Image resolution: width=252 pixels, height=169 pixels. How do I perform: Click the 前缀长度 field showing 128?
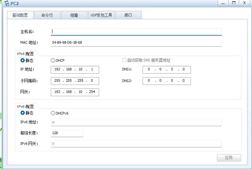[x=67, y=133]
